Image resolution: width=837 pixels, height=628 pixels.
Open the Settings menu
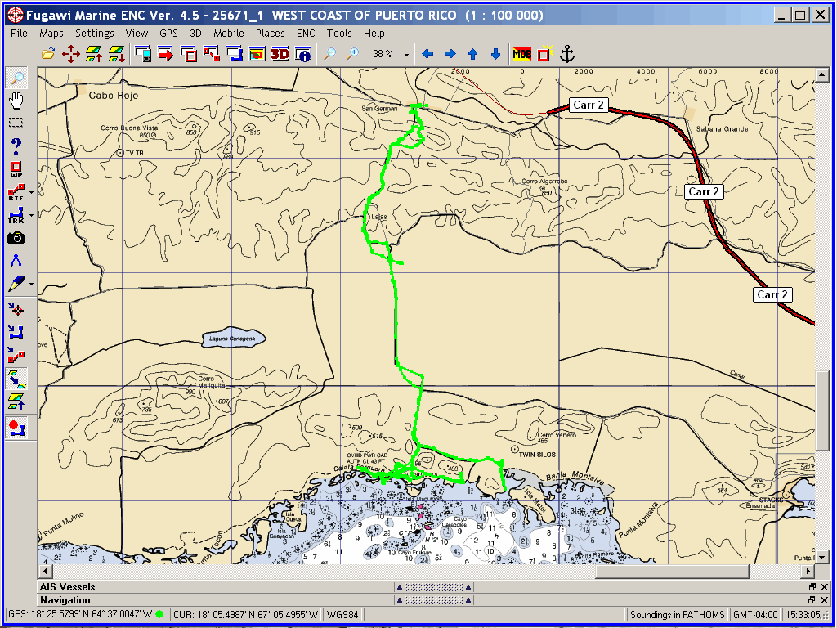point(95,33)
